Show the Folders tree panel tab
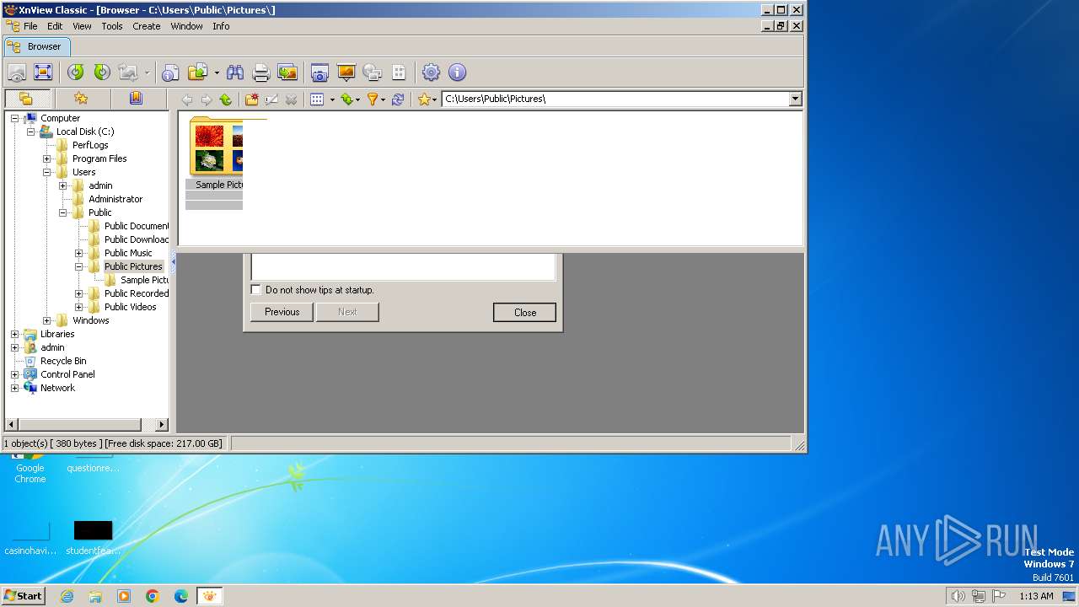The width and height of the screenshot is (1079, 607). [x=27, y=99]
